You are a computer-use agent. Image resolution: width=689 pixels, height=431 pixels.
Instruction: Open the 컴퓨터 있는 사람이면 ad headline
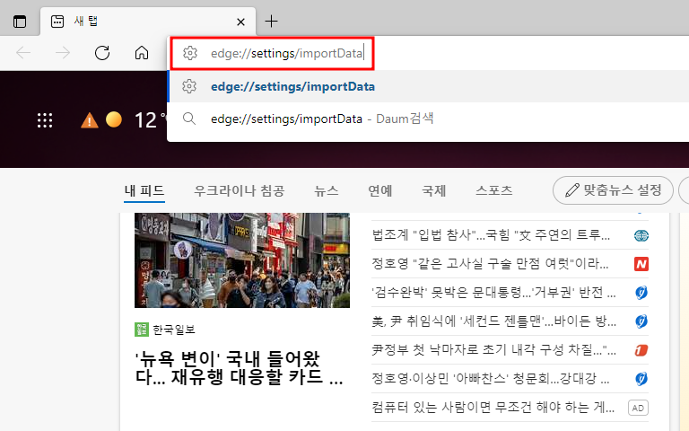coord(493,408)
